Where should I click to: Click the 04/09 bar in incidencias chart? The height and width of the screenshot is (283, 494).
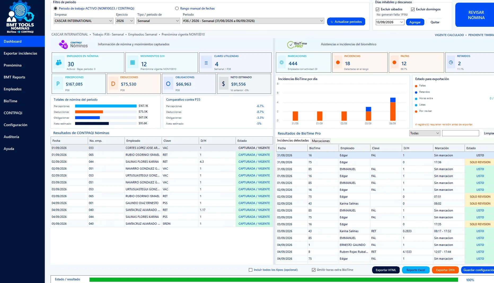(x=393, y=109)
